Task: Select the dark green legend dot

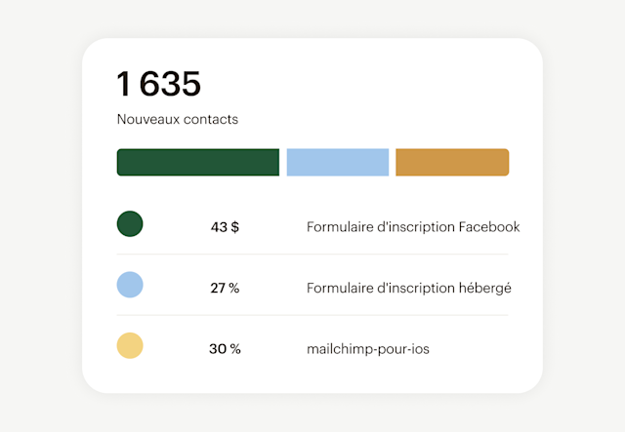Action: pyautogui.click(x=130, y=224)
